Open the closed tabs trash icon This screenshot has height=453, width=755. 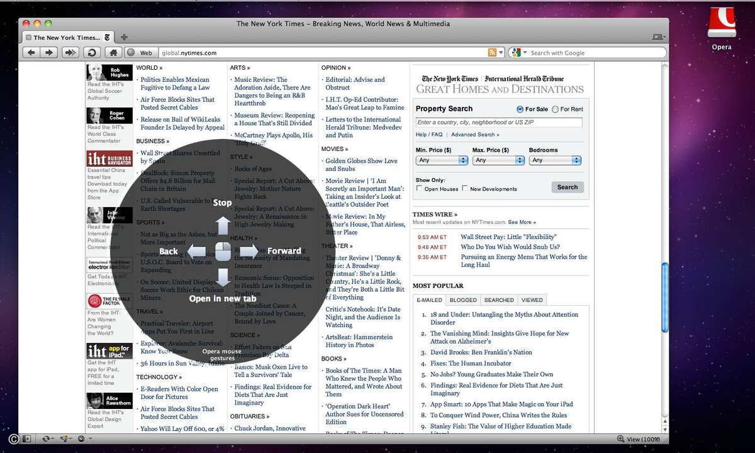[x=659, y=37]
